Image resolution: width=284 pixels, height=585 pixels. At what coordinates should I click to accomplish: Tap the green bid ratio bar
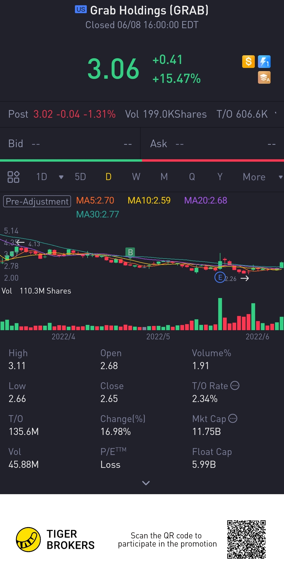[x=71, y=160]
